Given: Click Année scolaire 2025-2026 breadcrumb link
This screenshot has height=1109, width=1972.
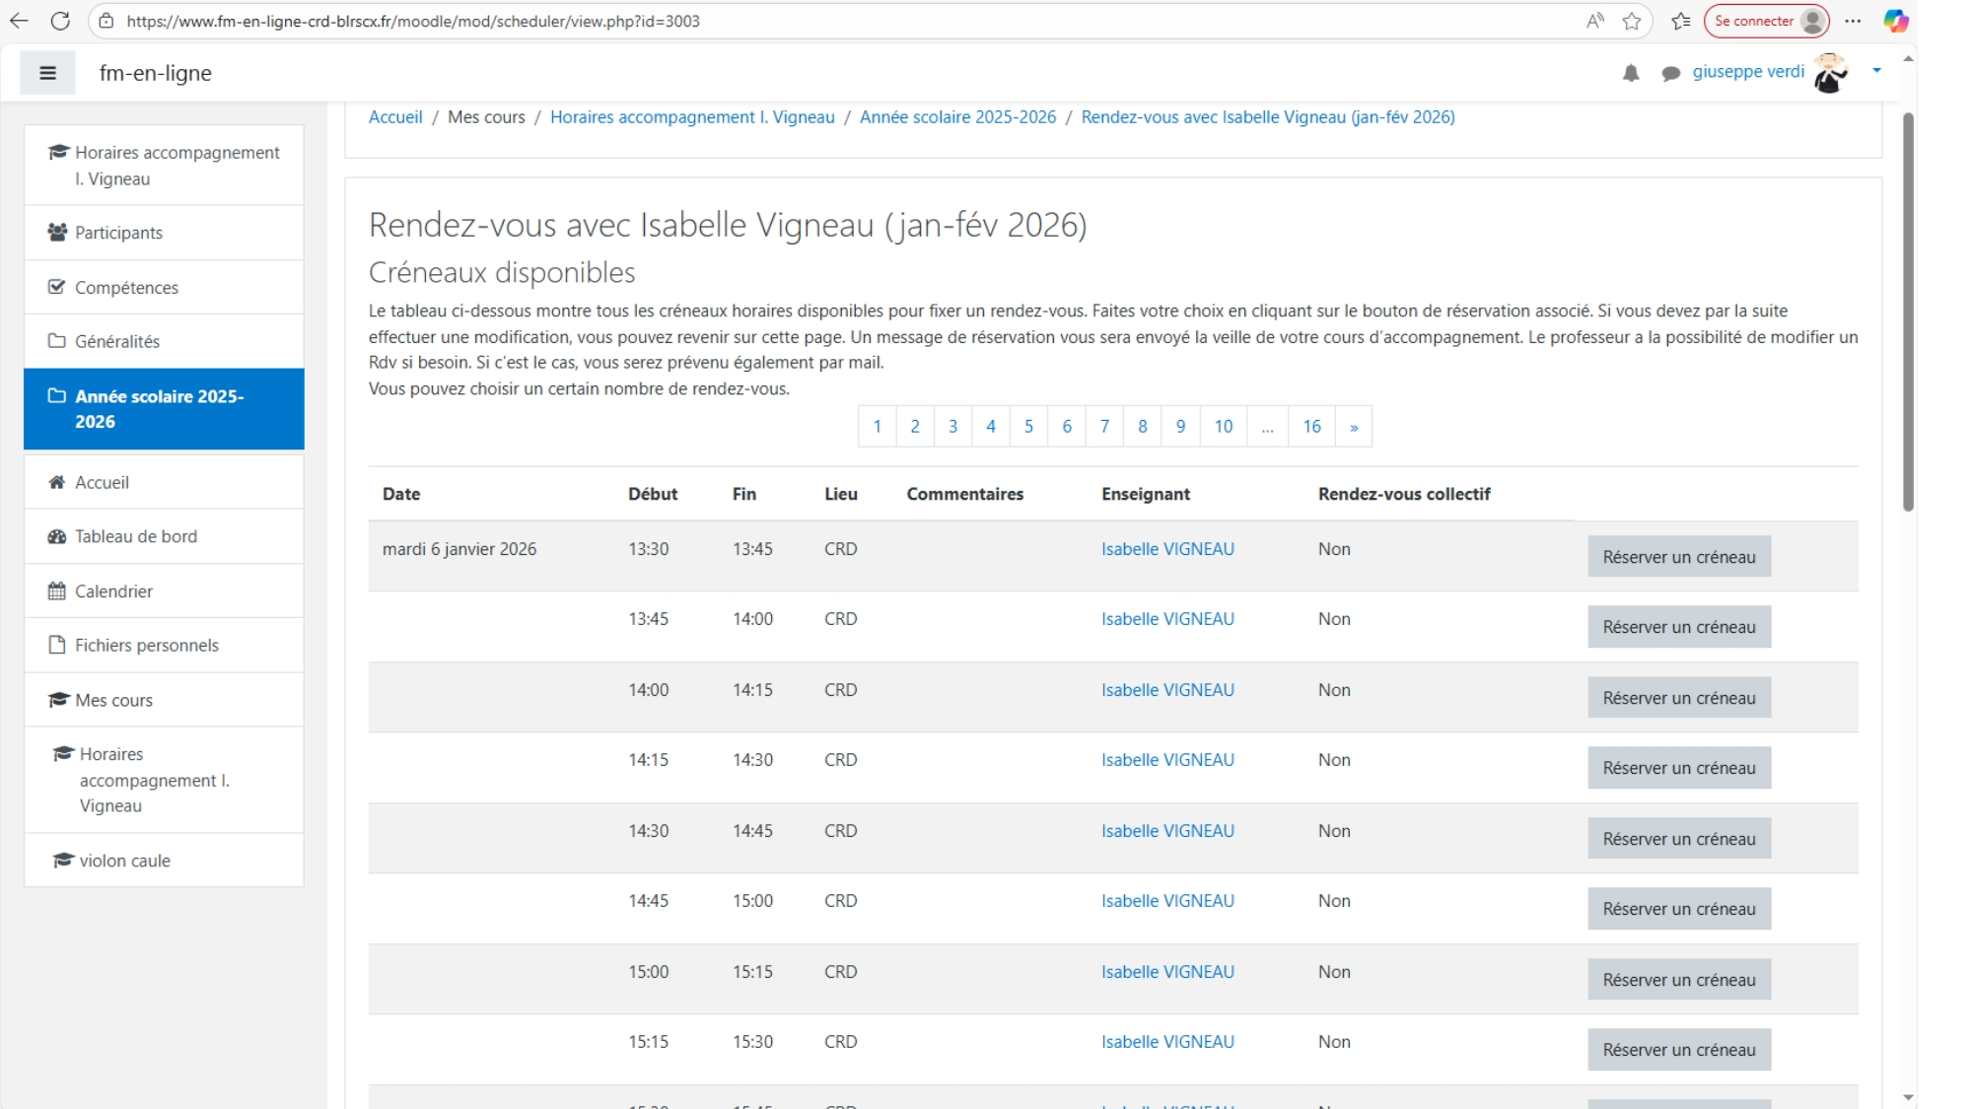Looking at the screenshot, I should 957,117.
